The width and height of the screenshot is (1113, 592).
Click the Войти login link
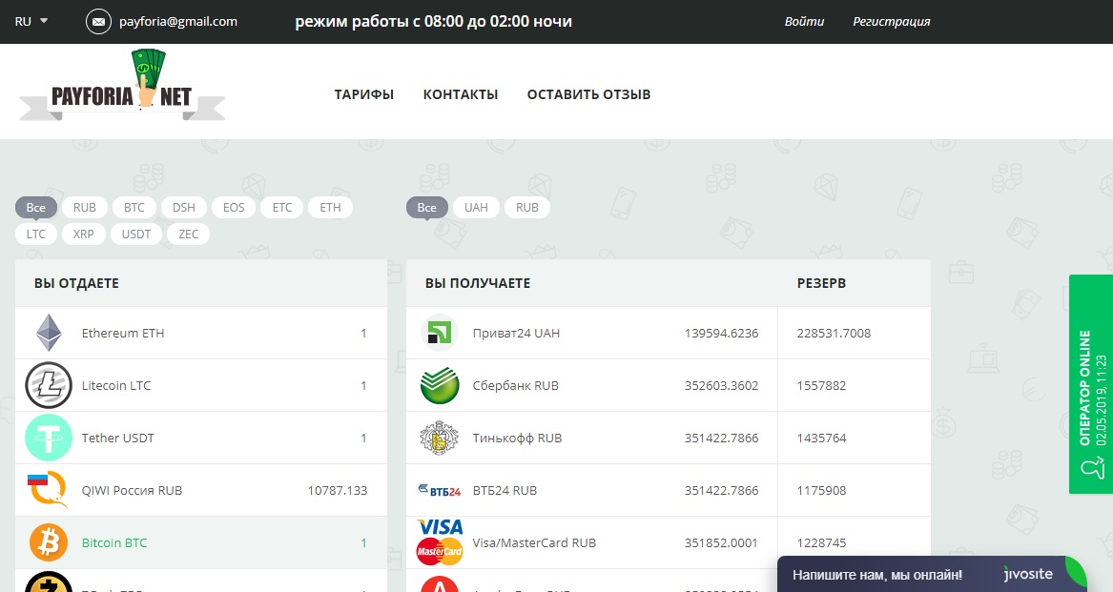click(804, 21)
